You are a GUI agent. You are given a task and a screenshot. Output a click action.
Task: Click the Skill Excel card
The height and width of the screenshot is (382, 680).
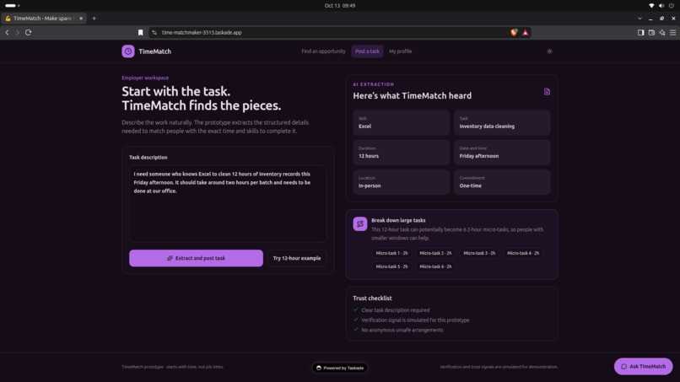[401, 123]
